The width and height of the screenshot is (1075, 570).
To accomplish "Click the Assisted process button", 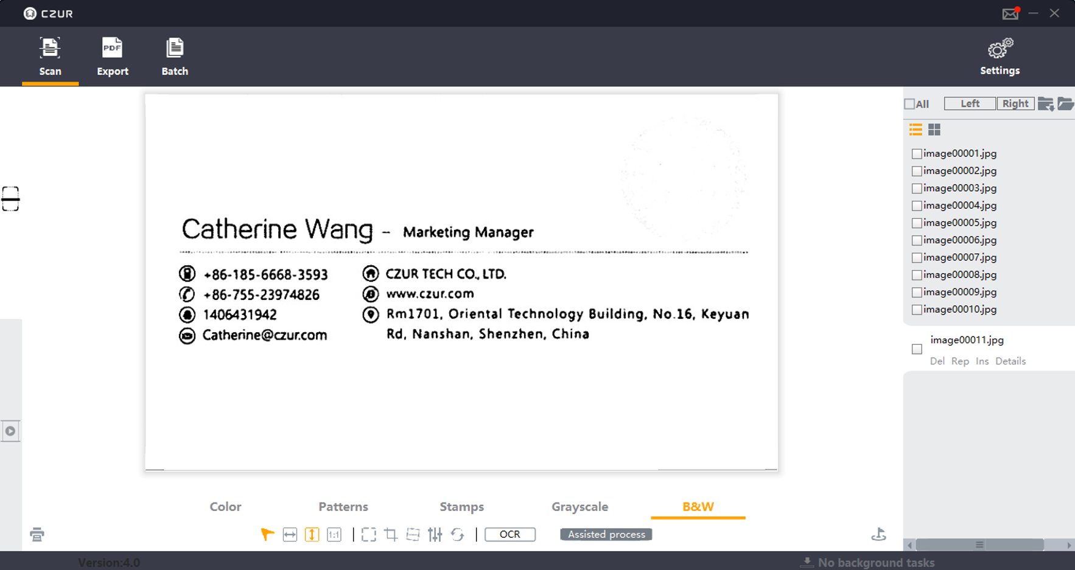I will click(x=606, y=534).
